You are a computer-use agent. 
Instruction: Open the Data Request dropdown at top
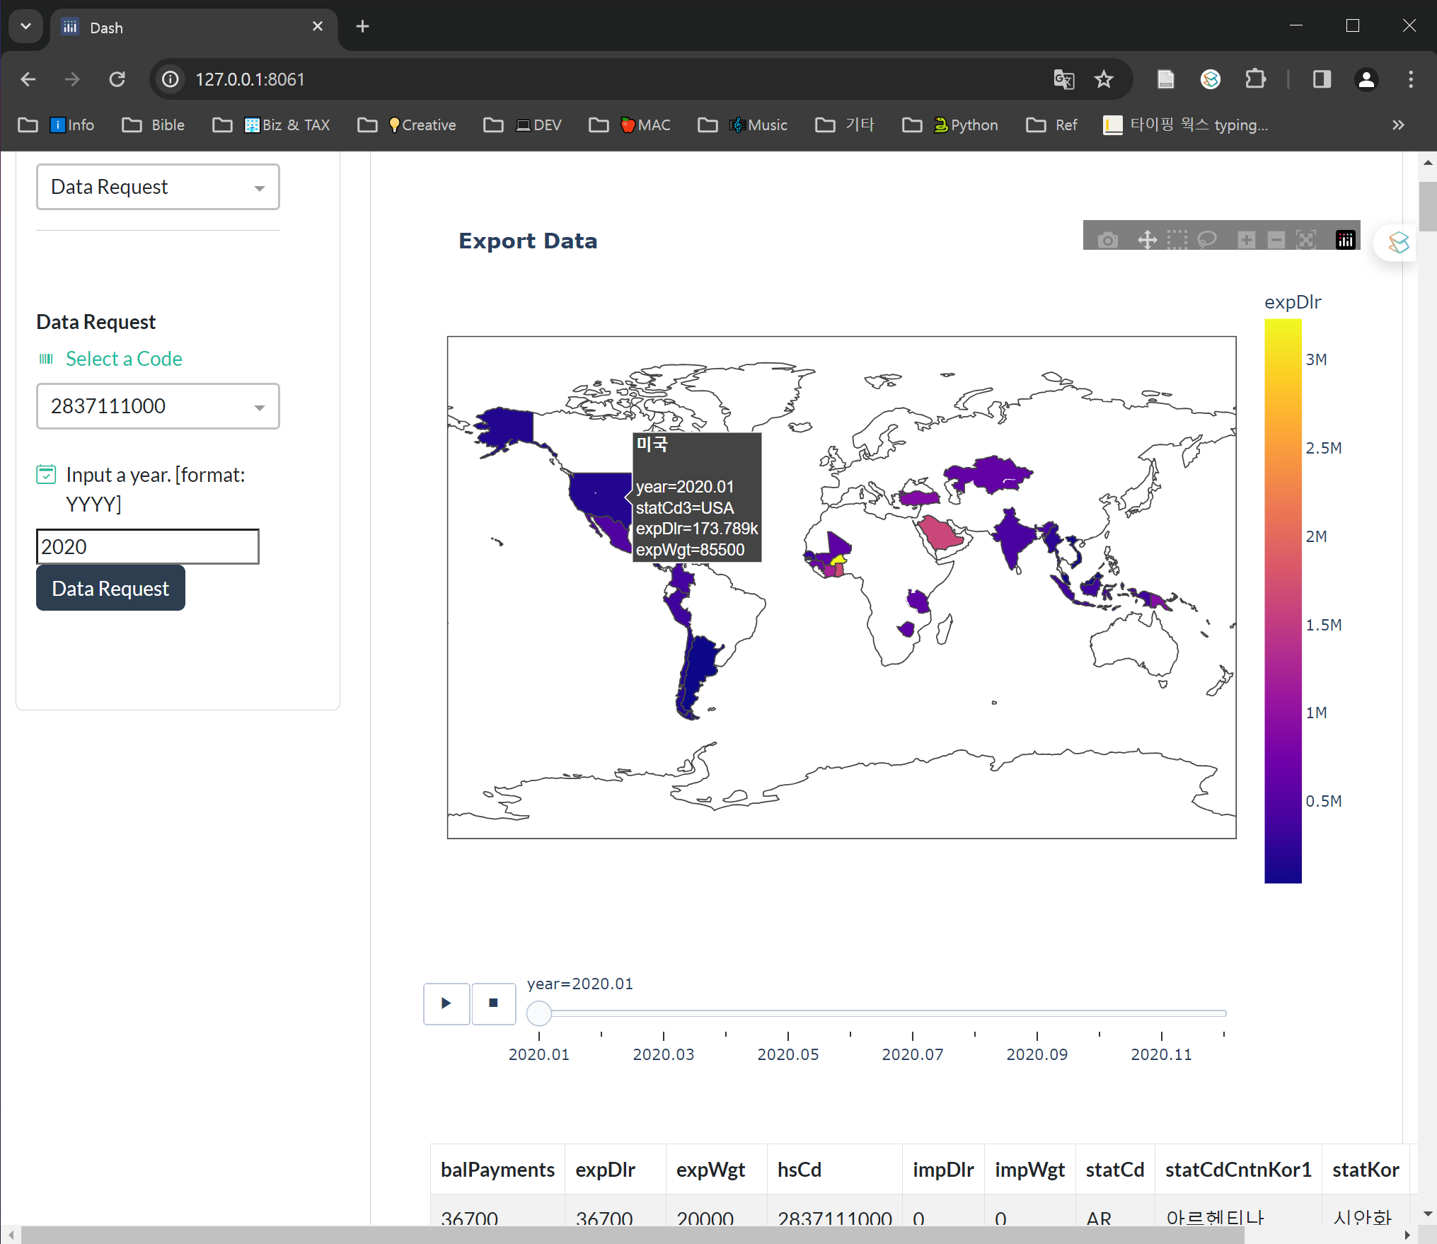[x=158, y=187]
